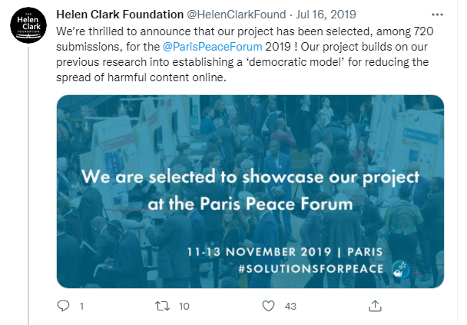467x325 pixels.
Task: Retweet this post using the retweet icon
Action: (162, 307)
